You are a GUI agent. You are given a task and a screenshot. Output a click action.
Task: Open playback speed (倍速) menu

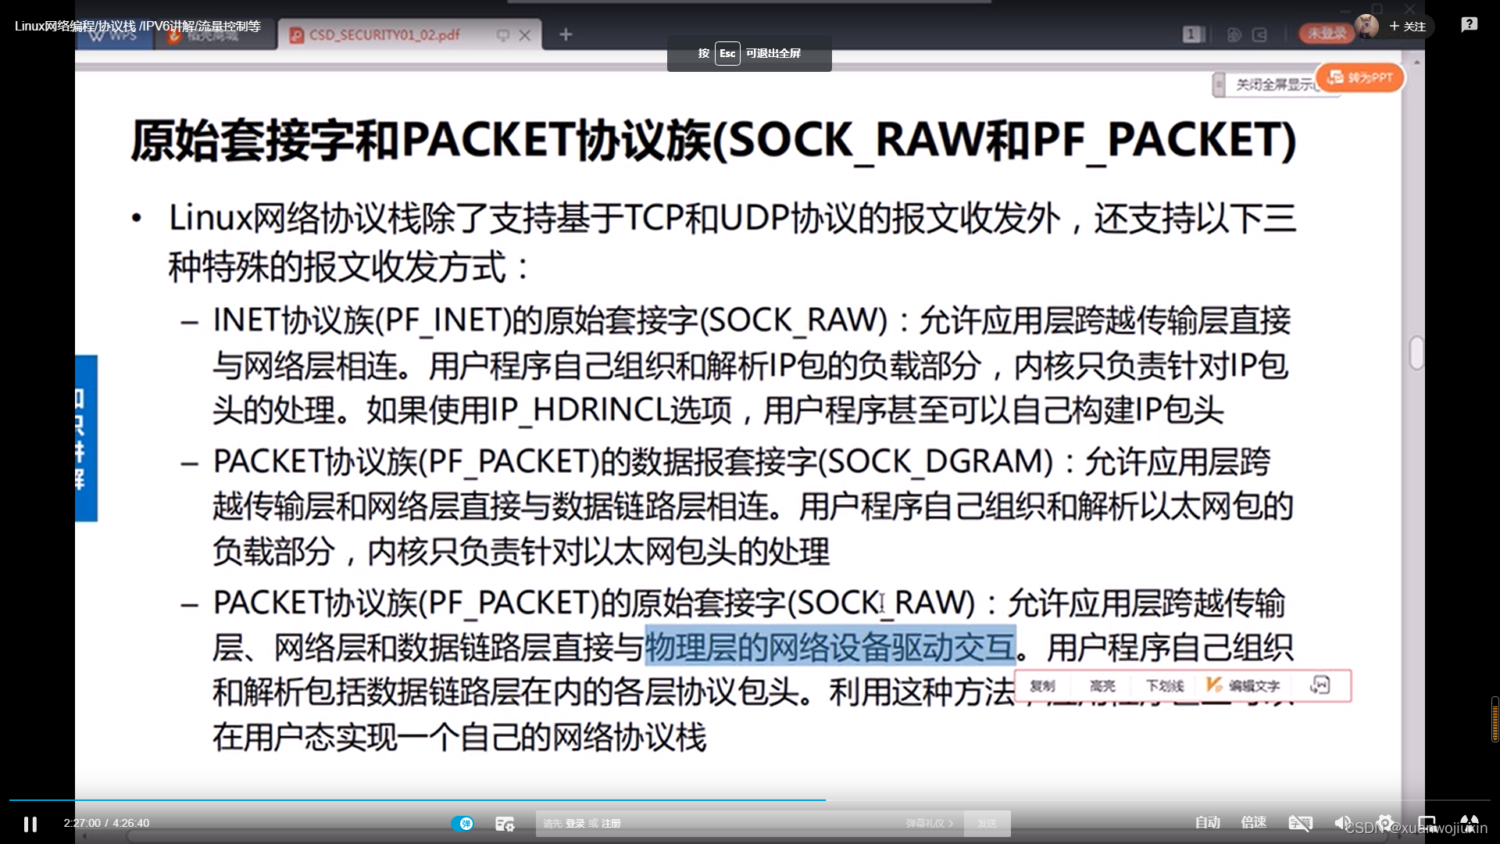tap(1254, 823)
